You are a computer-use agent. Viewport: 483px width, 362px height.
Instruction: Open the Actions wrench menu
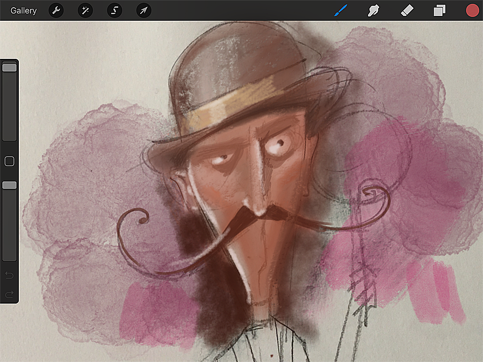56,11
